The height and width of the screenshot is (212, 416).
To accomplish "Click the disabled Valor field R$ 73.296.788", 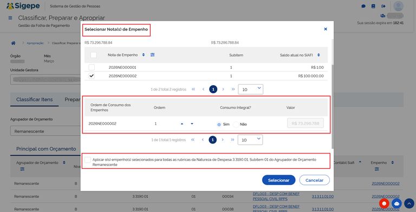I will click(305, 123).
